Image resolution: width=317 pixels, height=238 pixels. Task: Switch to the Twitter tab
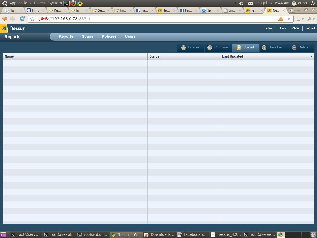13,10
